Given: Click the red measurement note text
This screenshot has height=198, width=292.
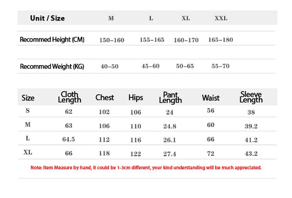Looking at the screenshot, I should [x=146, y=168].
